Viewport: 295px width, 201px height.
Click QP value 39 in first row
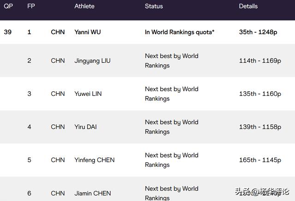[x=7, y=32]
